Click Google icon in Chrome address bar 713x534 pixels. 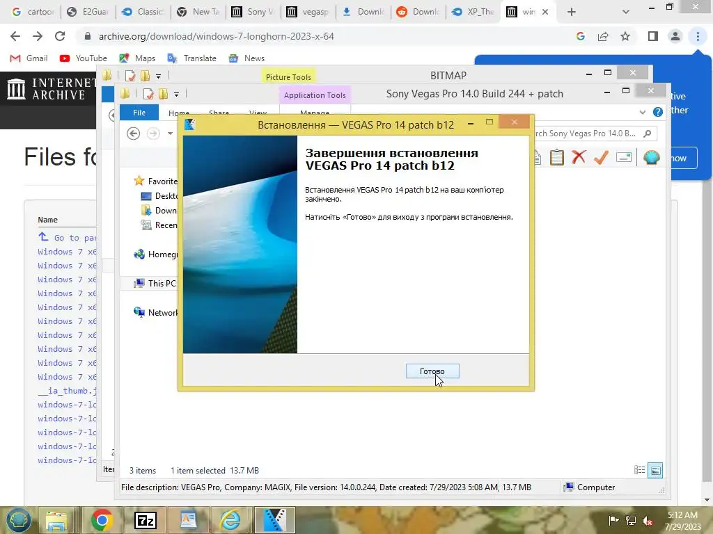click(x=581, y=36)
